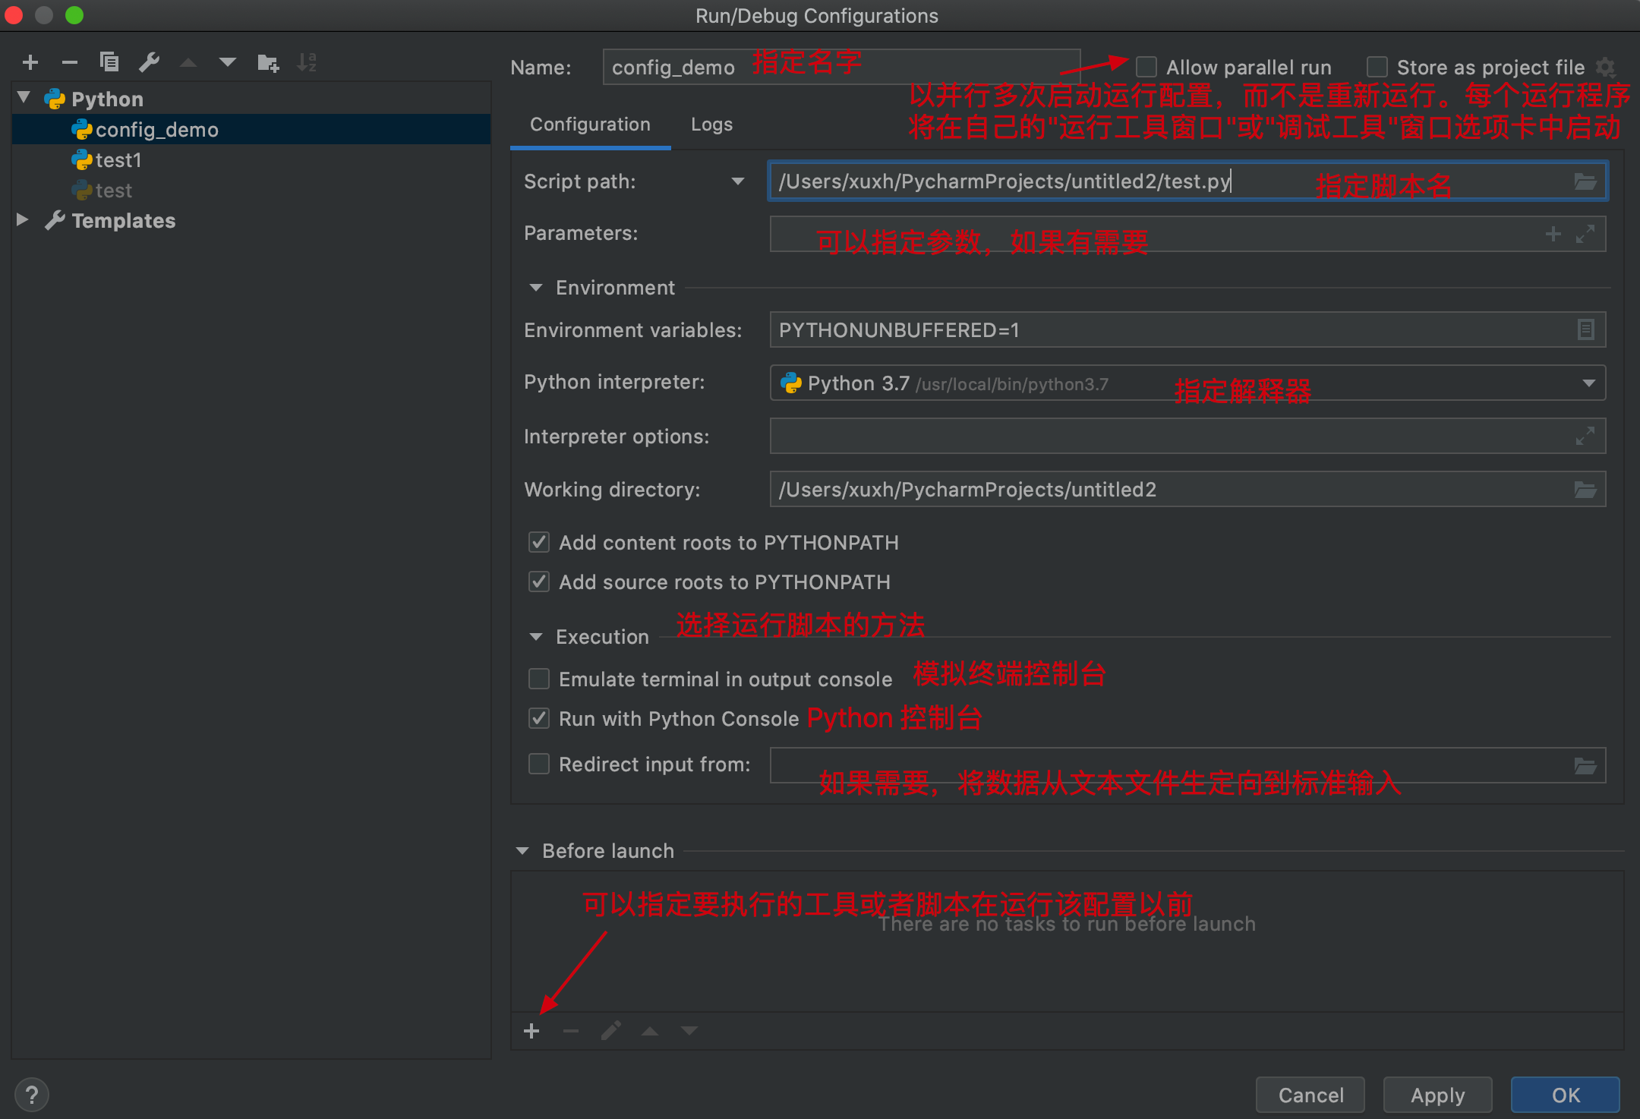The image size is (1640, 1119).
Task: Copy the selected configuration
Action: coord(109,62)
